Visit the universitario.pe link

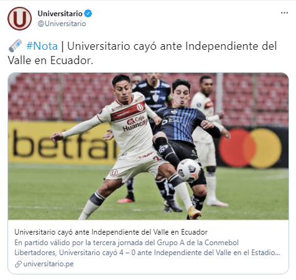(x=49, y=264)
